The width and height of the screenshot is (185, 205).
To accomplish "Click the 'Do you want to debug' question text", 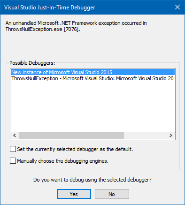I will tap(92, 180).
